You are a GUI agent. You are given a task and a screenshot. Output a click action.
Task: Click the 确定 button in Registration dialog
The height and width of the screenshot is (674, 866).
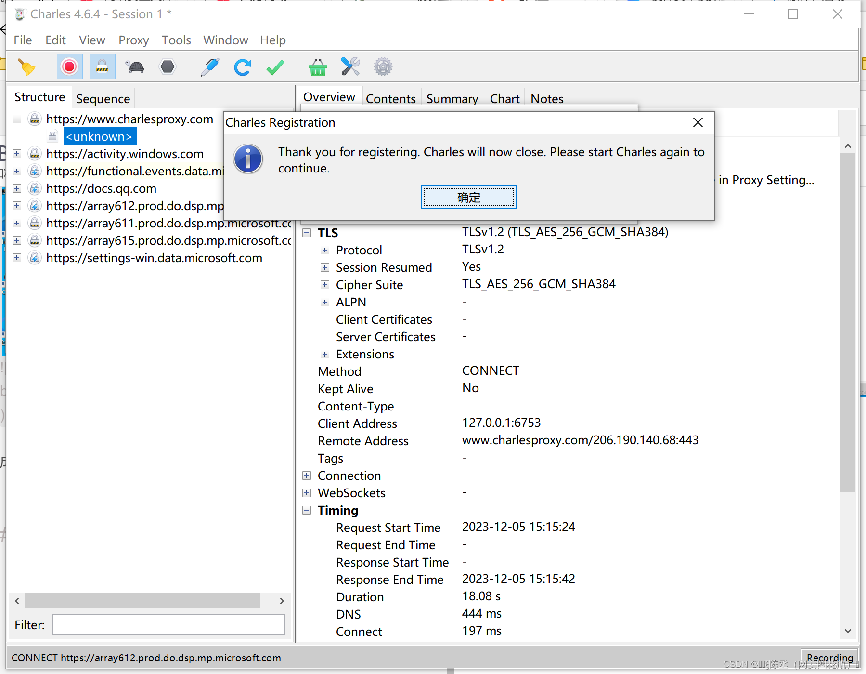coord(469,197)
